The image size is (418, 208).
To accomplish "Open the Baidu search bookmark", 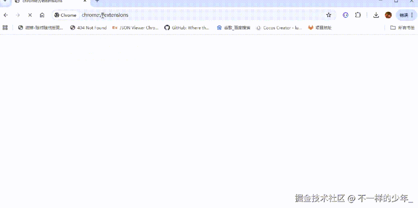I will pyautogui.click(x=234, y=28).
